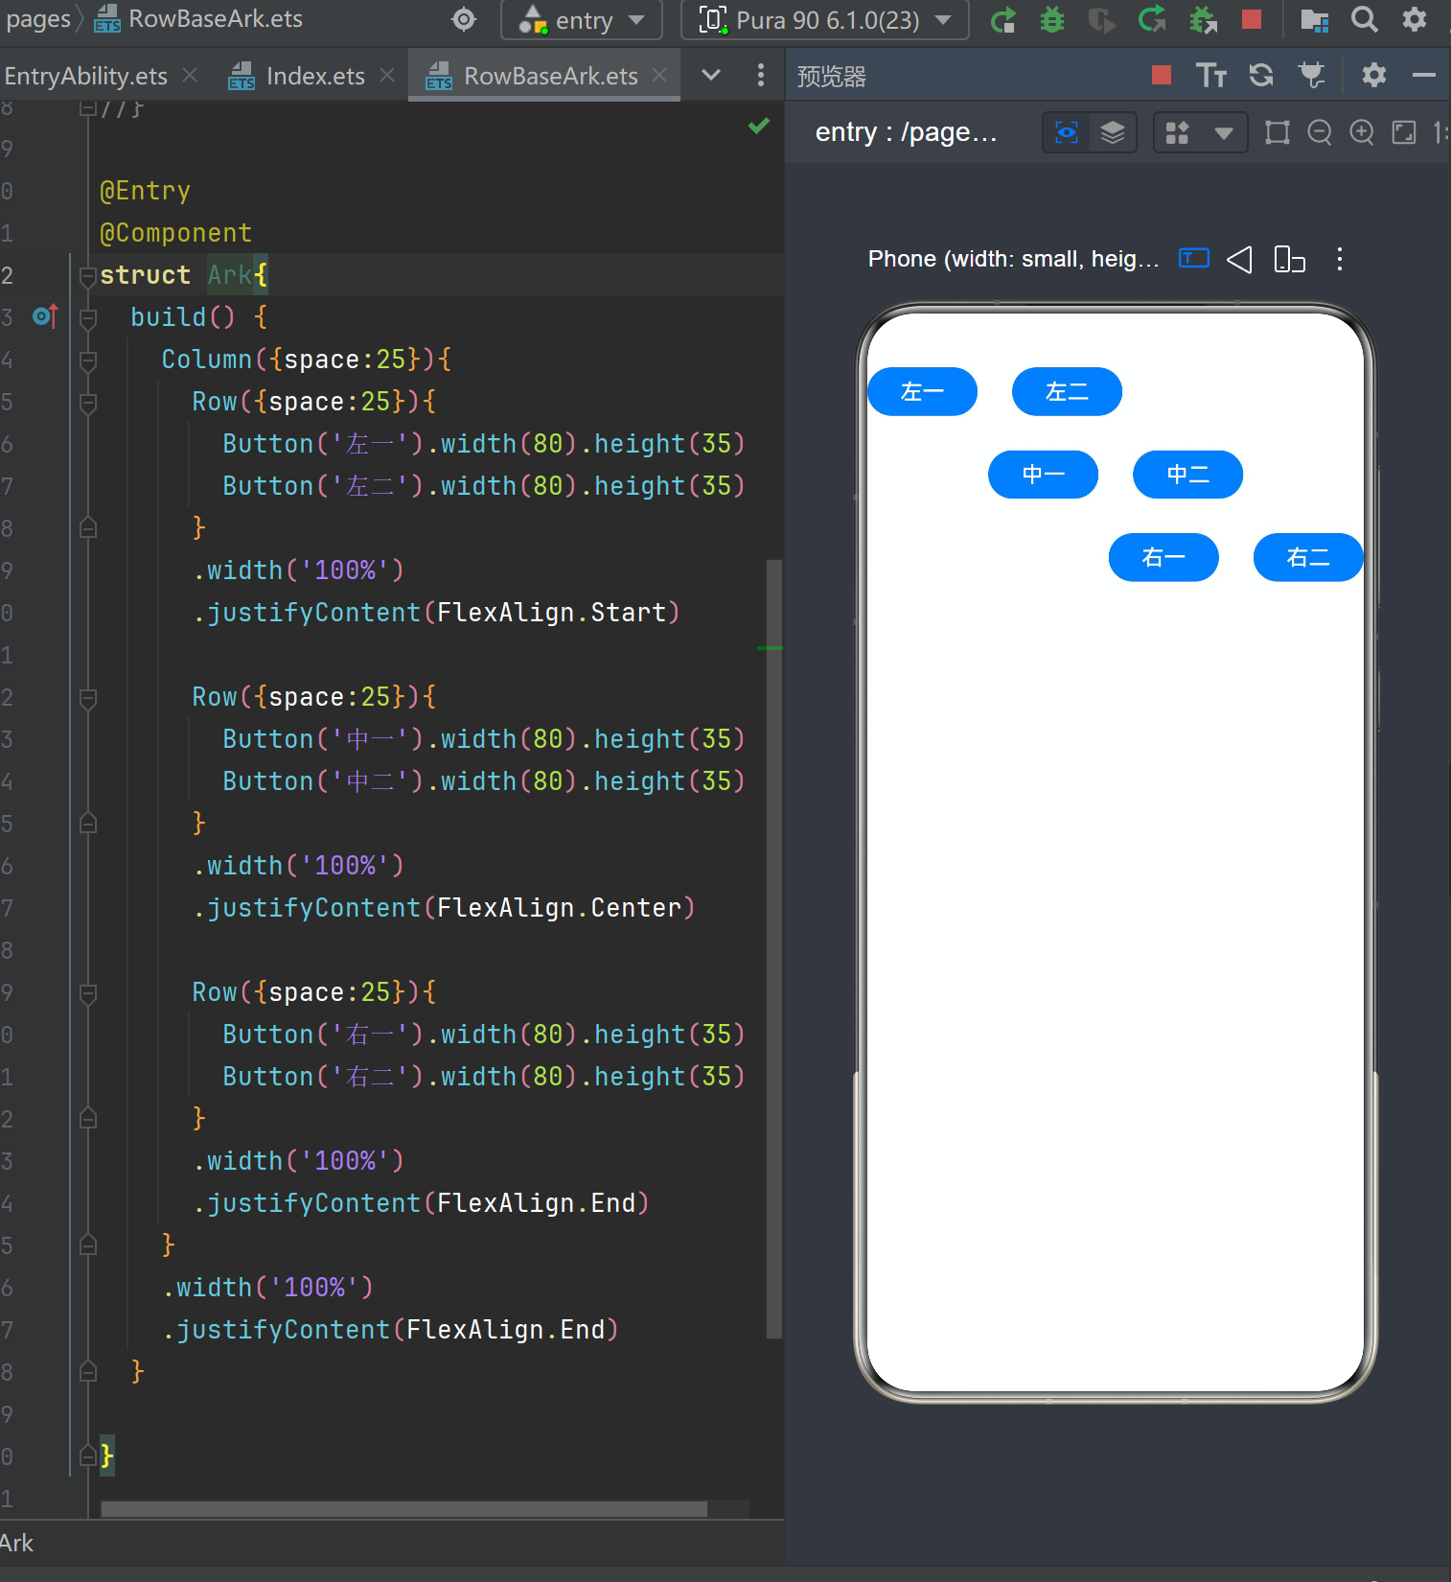Stop the previewer with red square
The height and width of the screenshot is (1582, 1451).
[1162, 75]
